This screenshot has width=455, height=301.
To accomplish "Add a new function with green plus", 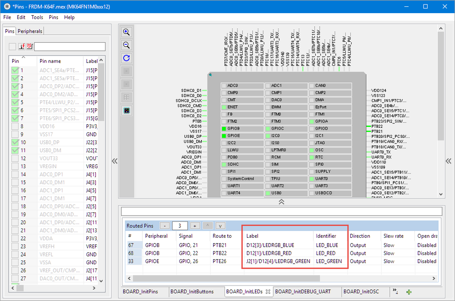I will [409, 292].
